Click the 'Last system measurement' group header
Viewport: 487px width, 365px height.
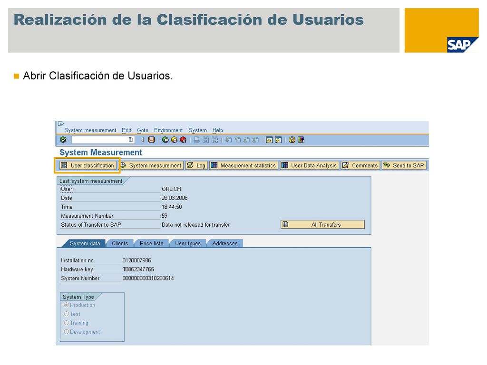tap(91, 181)
